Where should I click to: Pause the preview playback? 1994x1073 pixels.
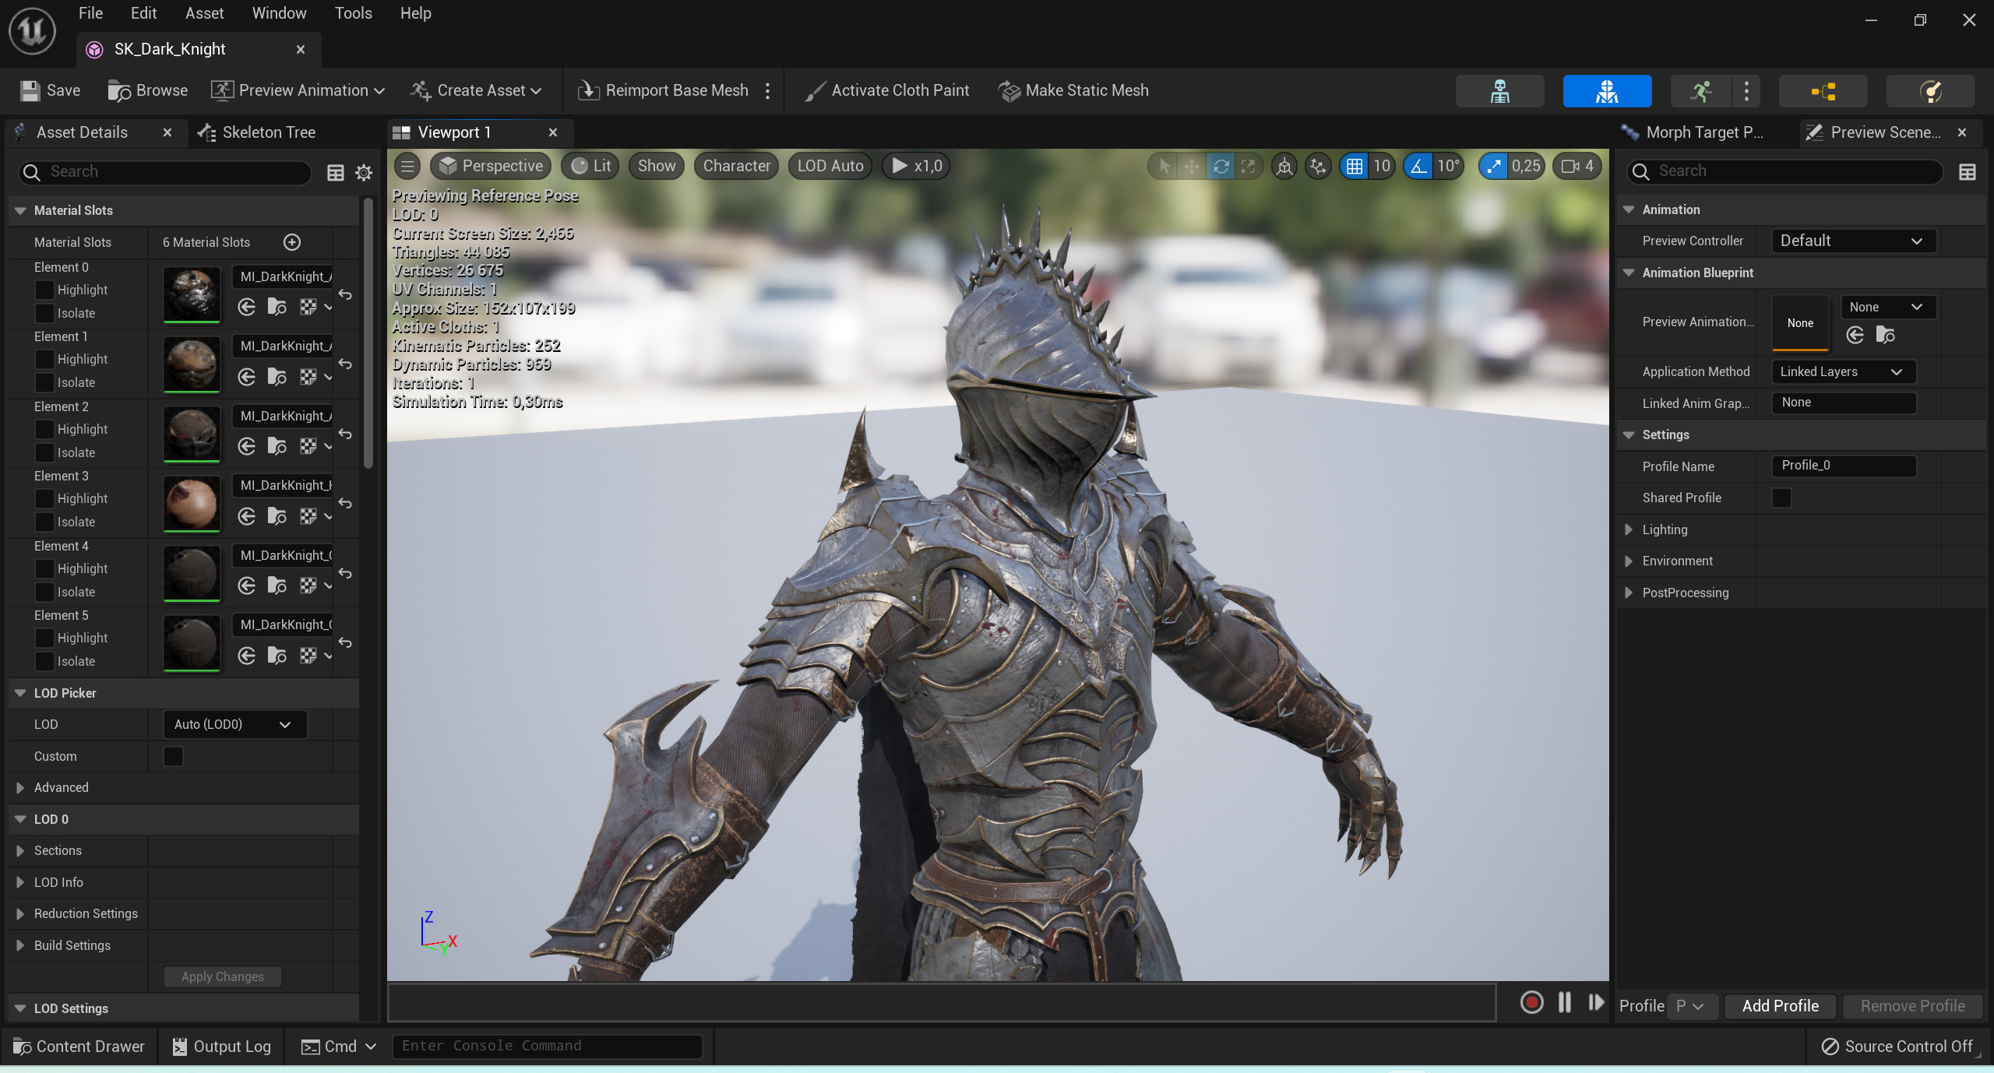click(1565, 1002)
